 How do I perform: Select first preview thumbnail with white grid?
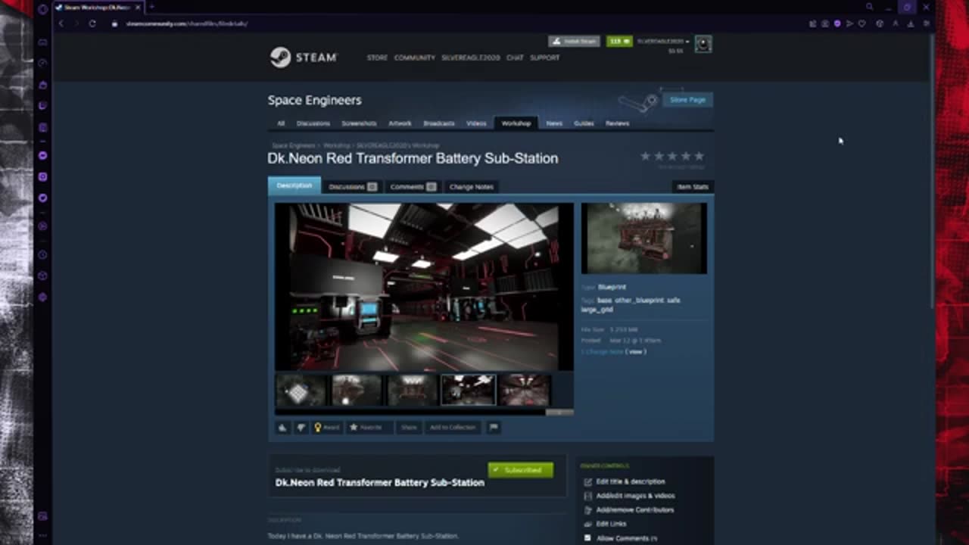point(300,391)
